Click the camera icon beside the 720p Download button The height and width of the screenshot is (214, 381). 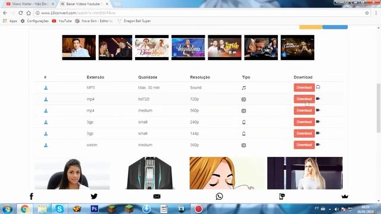point(318,99)
